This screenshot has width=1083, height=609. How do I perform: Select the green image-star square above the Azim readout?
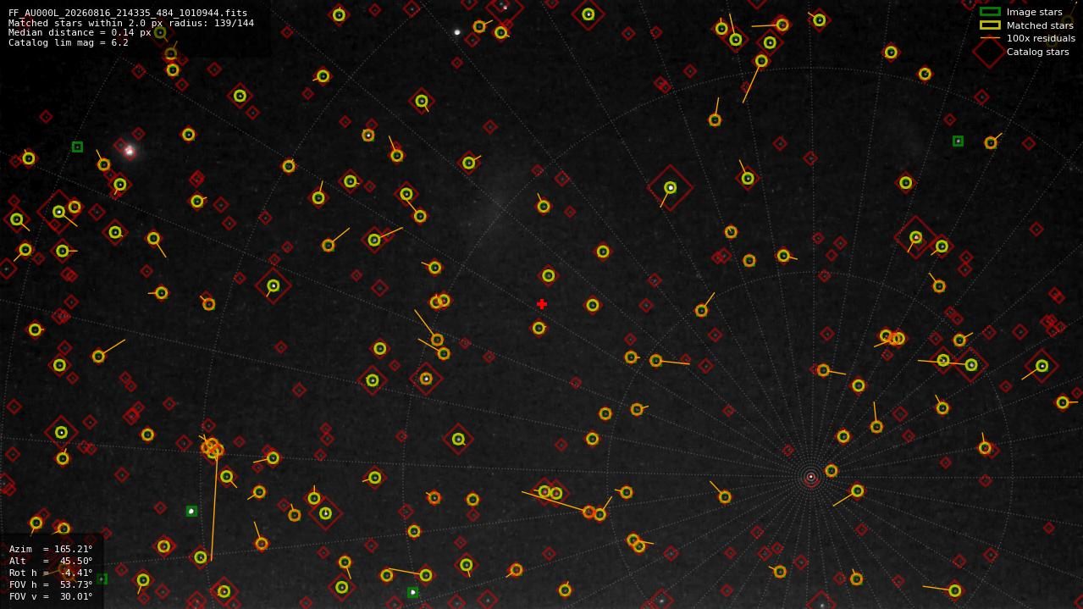[191, 511]
